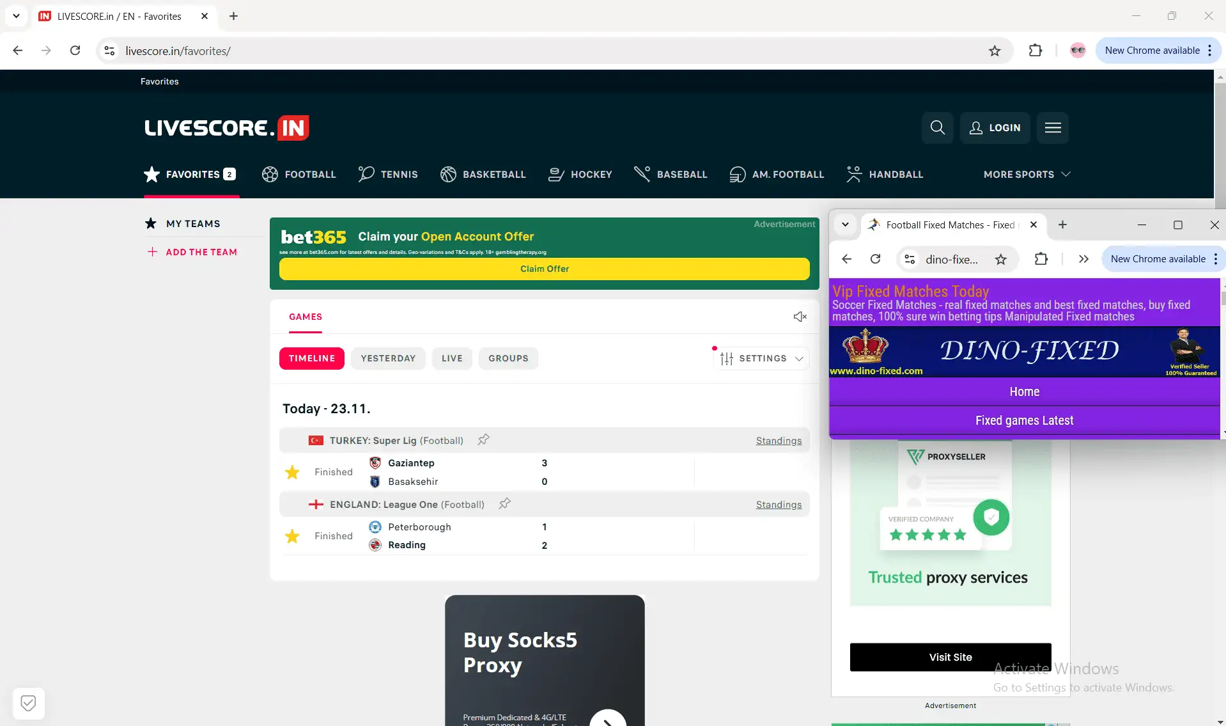Open the hamburger menu on LiveScore
This screenshot has height=726, width=1226.
click(x=1053, y=128)
